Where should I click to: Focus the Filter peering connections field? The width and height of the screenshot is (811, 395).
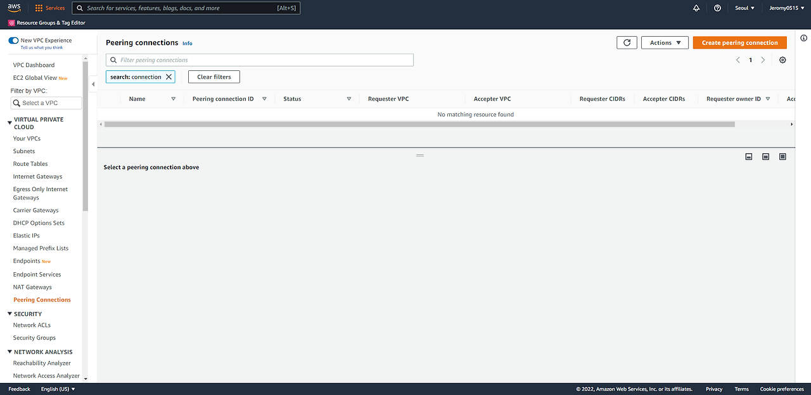(x=260, y=60)
